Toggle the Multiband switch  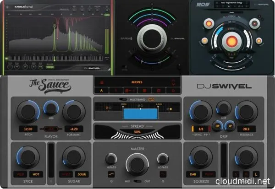pyautogui.click(x=123, y=99)
